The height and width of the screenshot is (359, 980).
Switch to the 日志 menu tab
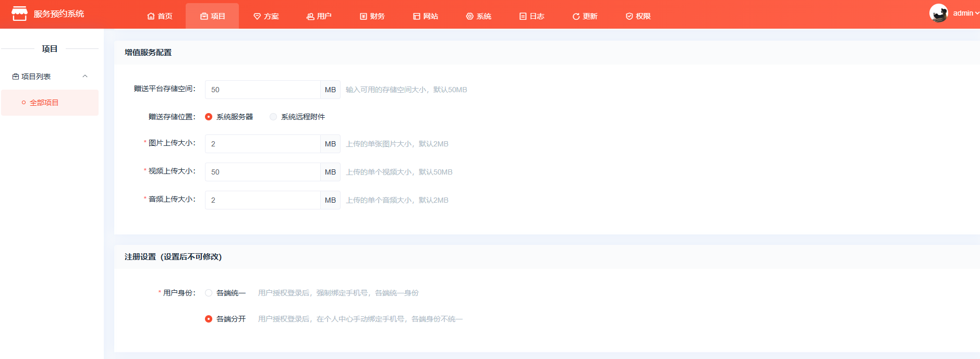click(x=531, y=17)
